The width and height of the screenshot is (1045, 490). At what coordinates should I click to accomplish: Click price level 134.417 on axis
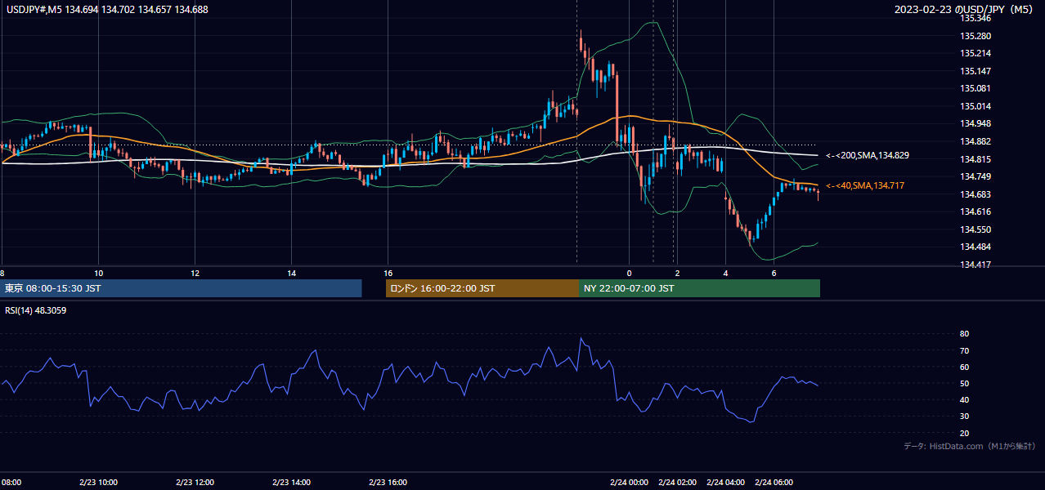(975, 265)
